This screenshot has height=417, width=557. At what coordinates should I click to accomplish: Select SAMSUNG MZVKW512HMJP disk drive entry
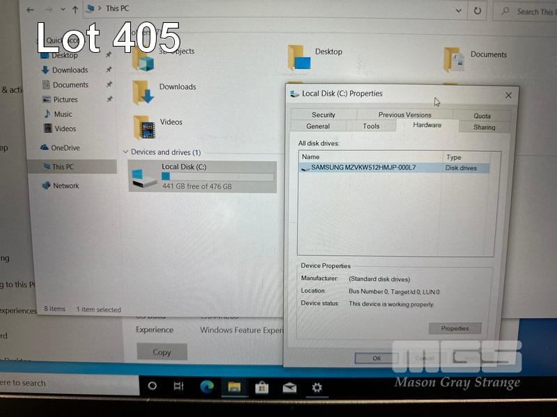click(x=363, y=167)
